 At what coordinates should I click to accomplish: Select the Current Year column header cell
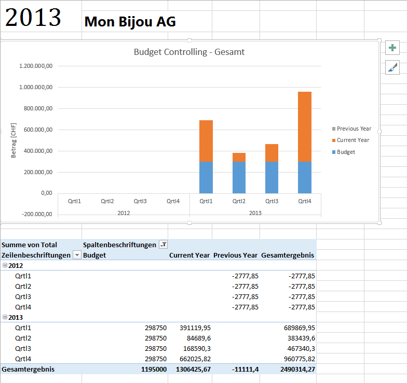tap(189, 255)
